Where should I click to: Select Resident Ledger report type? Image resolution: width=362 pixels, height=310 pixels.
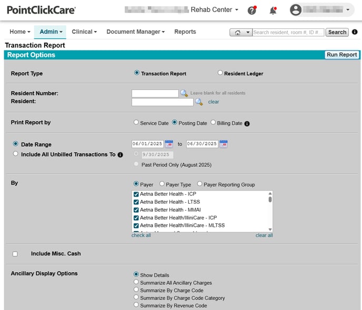(220, 73)
